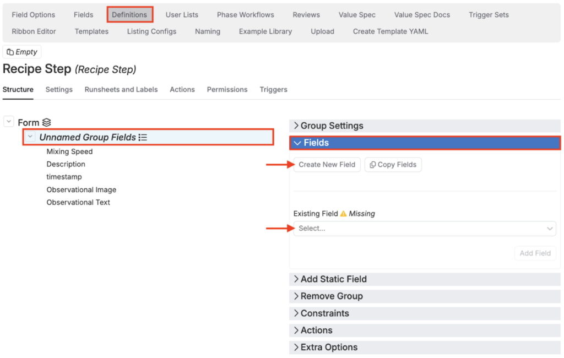Click the Create New Field button
The image size is (564, 358).
click(327, 165)
